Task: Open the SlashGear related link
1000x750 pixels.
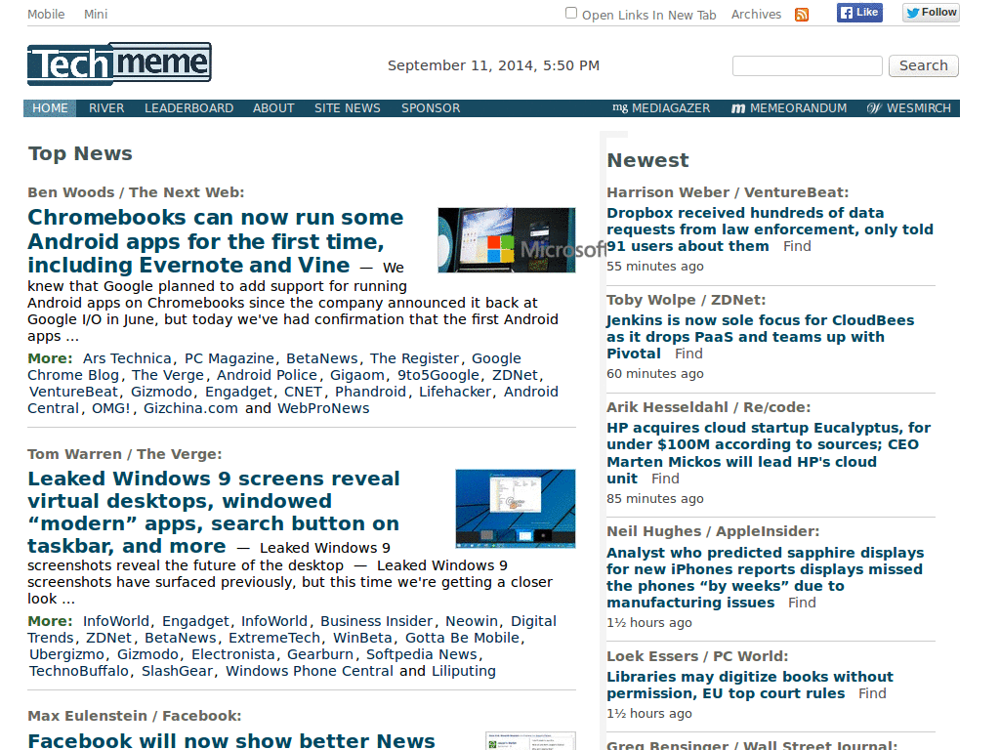Action: tap(178, 671)
